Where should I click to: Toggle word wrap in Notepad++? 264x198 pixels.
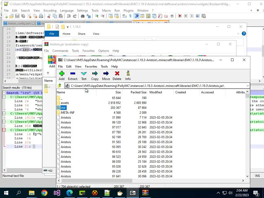click(125, 16)
